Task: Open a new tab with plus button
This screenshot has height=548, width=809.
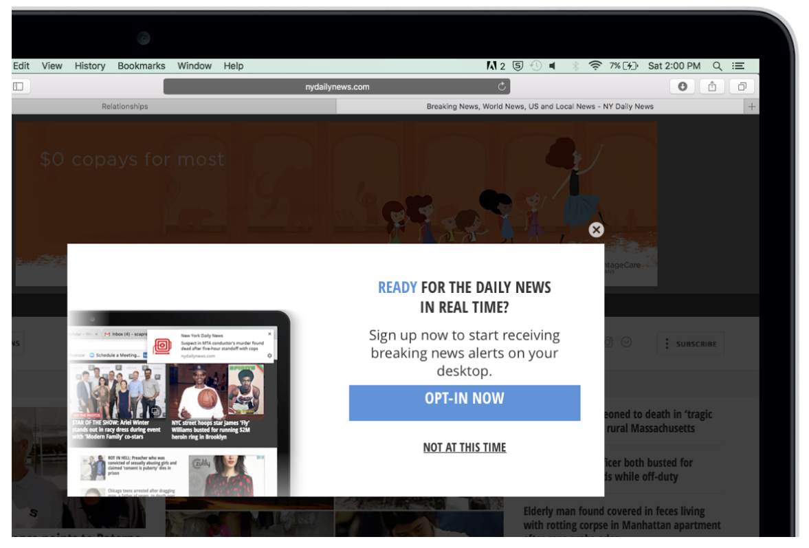Action: tap(752, 107)
